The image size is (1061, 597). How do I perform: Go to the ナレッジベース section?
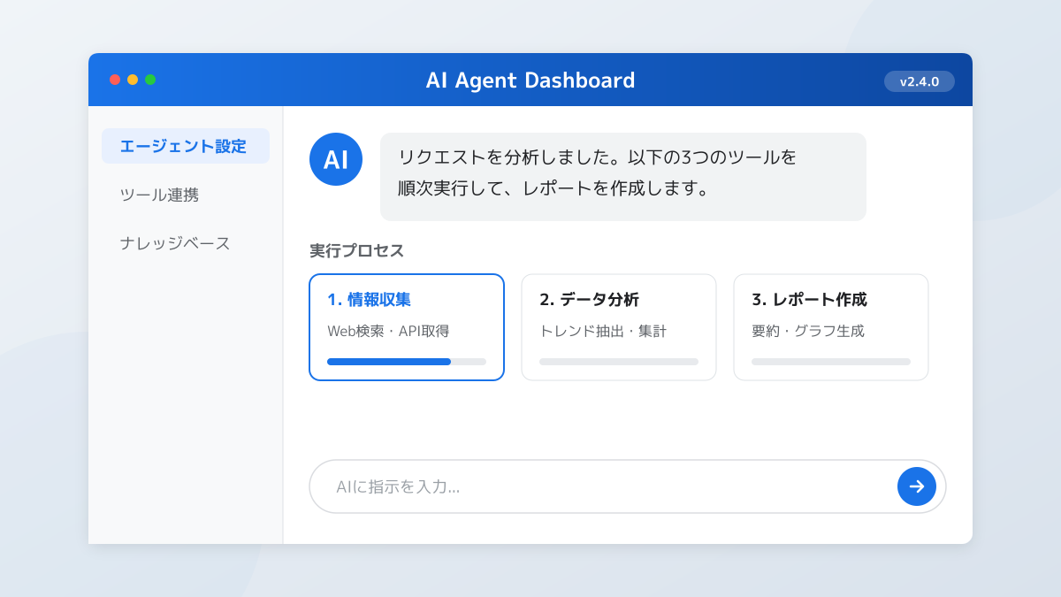[x=175, y=243]
